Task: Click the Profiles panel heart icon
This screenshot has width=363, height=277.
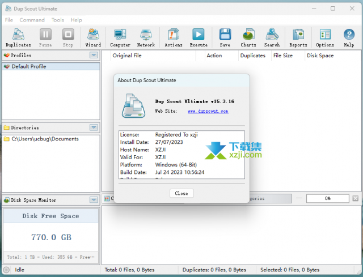Action: (6, 56)
